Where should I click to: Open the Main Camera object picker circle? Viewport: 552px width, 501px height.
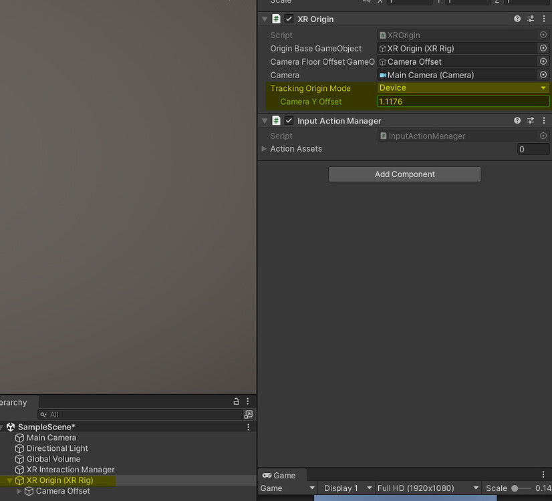[x=543, y=75]
